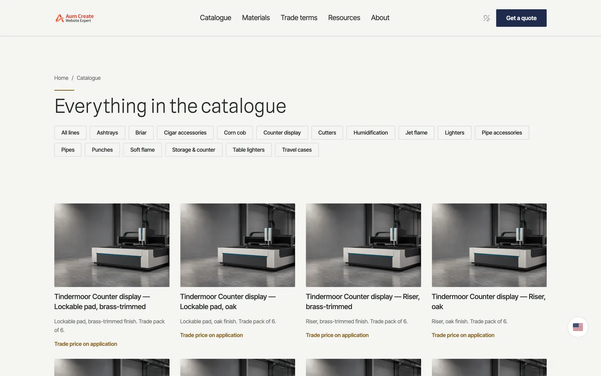
Task: Pick the Cutters filter chip
Action: click(x=327, y=133)
